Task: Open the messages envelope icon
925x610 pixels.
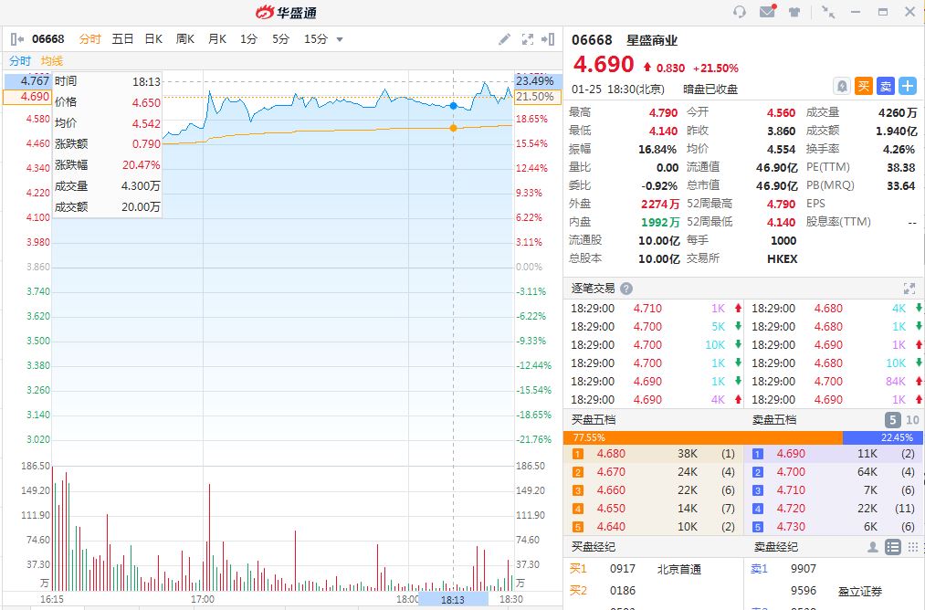Action: click(767, 12)
